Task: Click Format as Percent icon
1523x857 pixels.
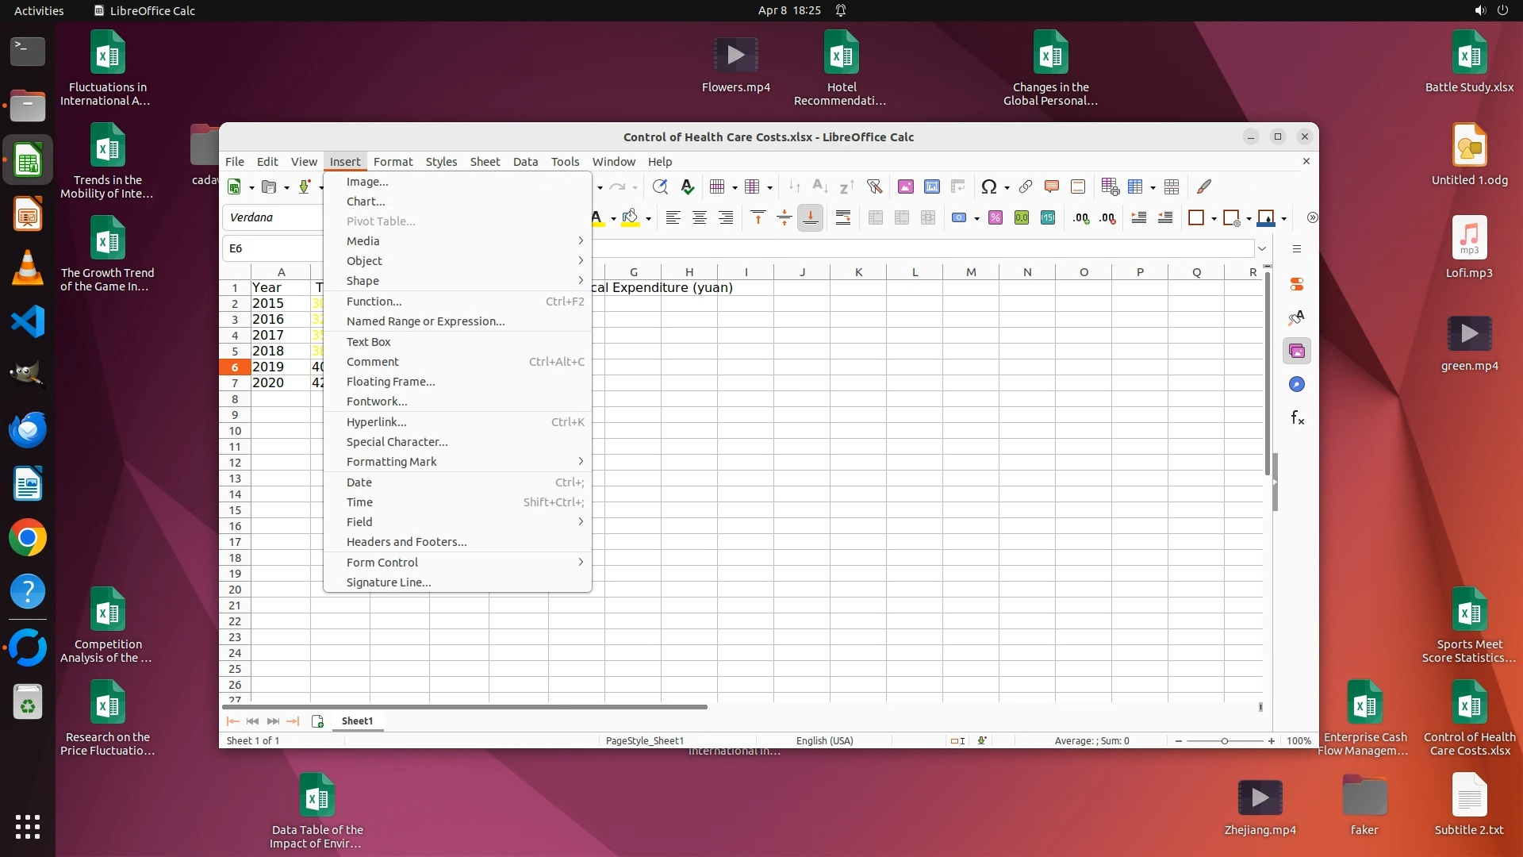Action: coord(996,218)
